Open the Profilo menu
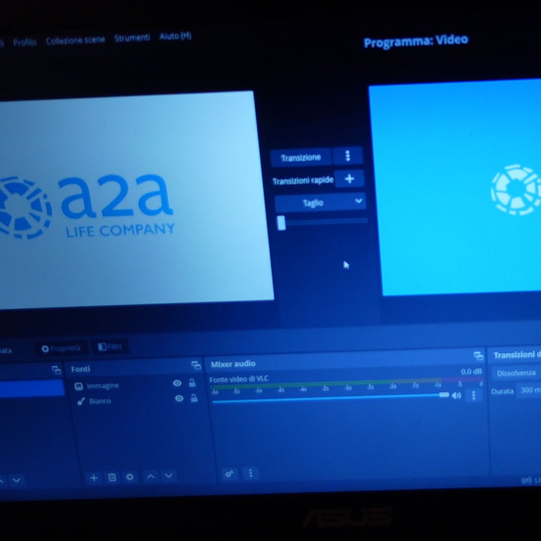This screenshot has width=541, height=541. [24, 42]
